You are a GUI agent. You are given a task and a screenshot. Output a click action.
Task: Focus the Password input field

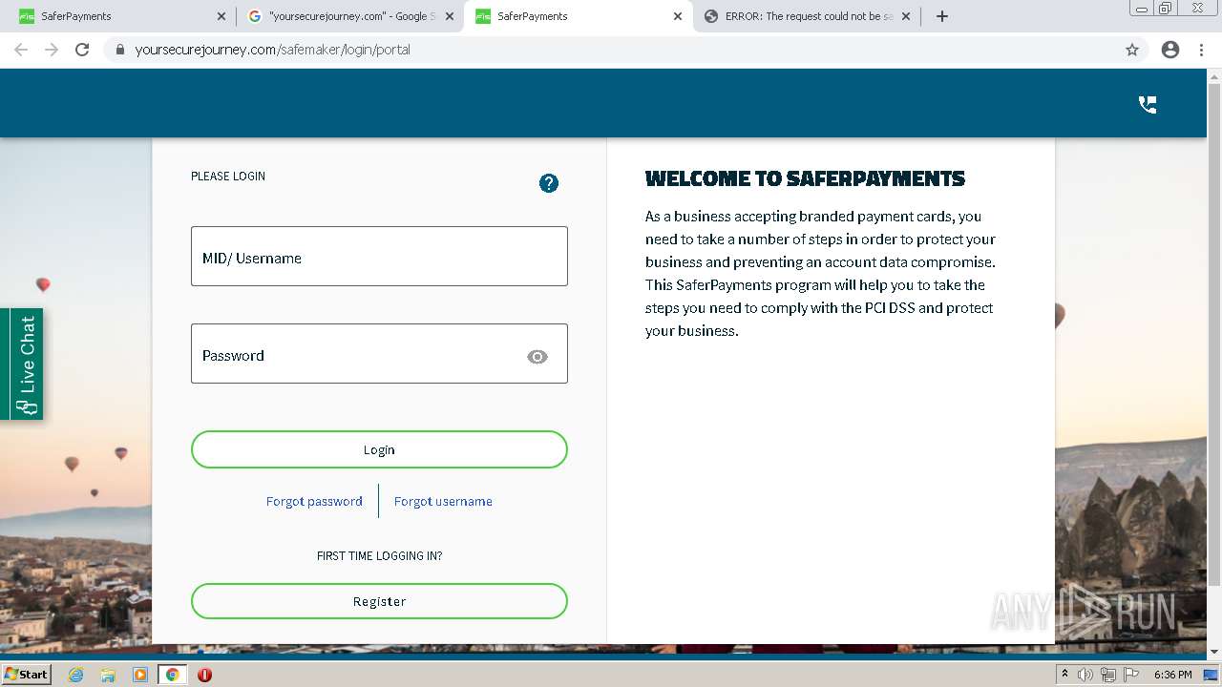coord(379,354)
